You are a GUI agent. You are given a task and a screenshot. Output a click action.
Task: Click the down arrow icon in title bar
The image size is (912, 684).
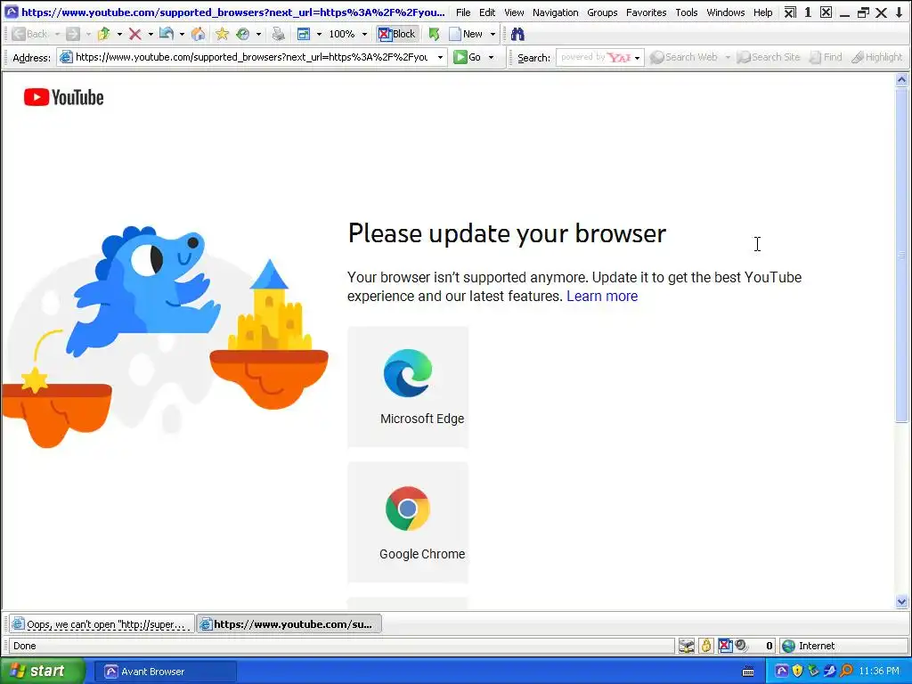[900, 12]
